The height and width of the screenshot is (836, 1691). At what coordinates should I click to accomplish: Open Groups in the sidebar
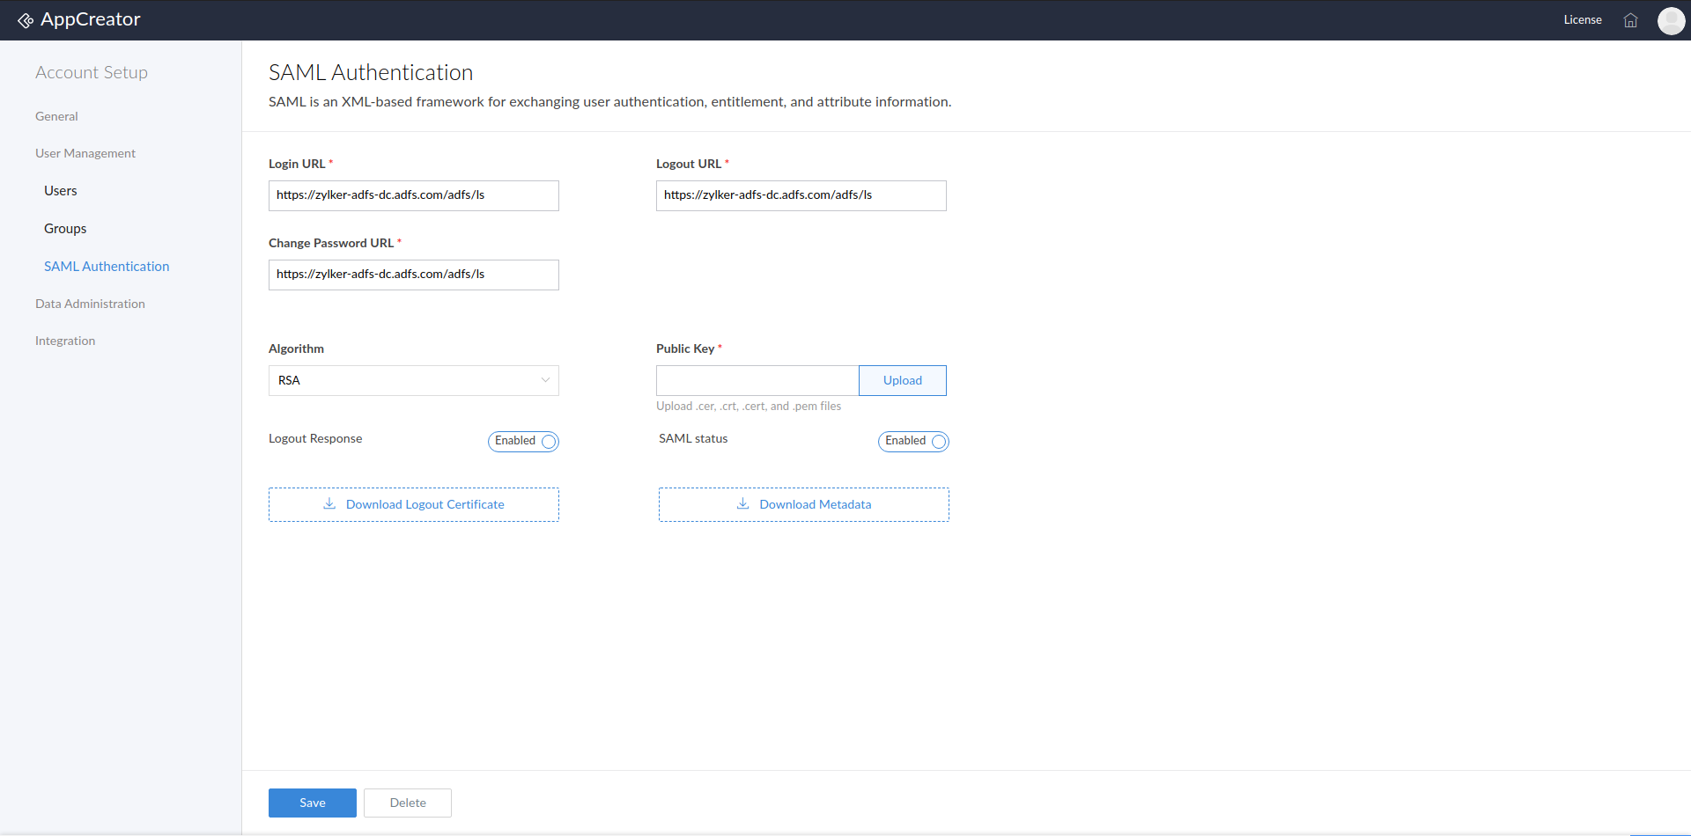(65, 229)
